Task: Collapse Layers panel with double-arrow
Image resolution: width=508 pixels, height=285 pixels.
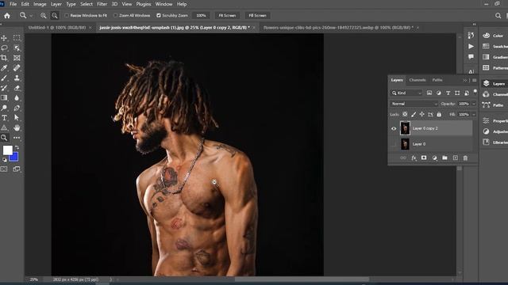Action: click(465, 80)
